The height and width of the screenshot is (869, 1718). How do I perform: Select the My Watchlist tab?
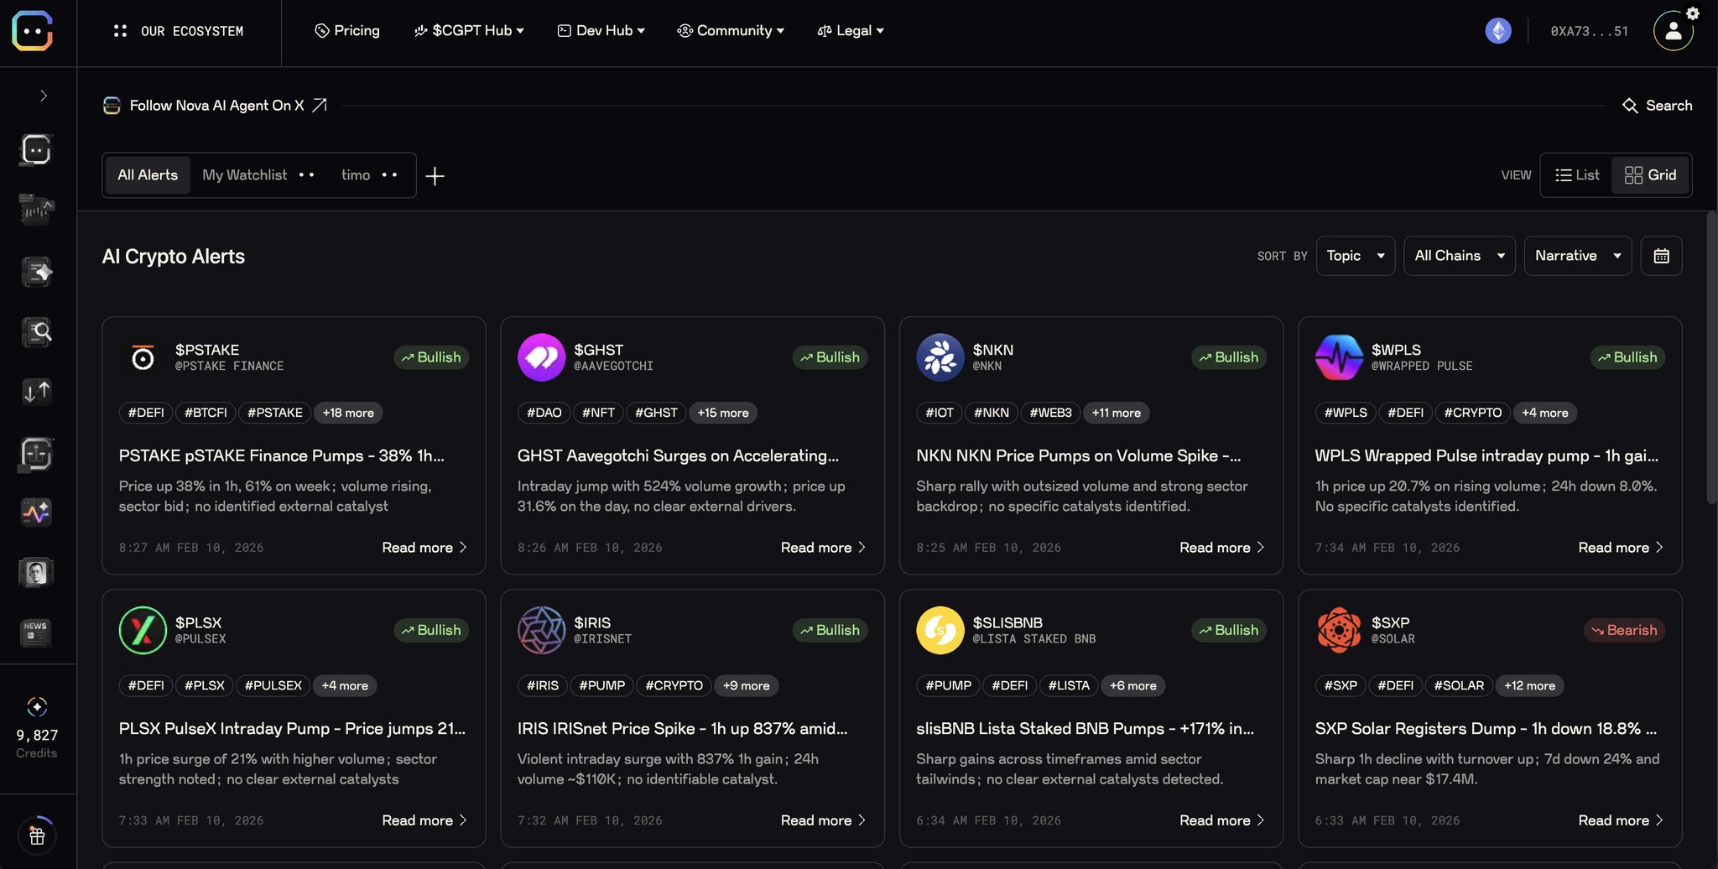click(244, 175)
